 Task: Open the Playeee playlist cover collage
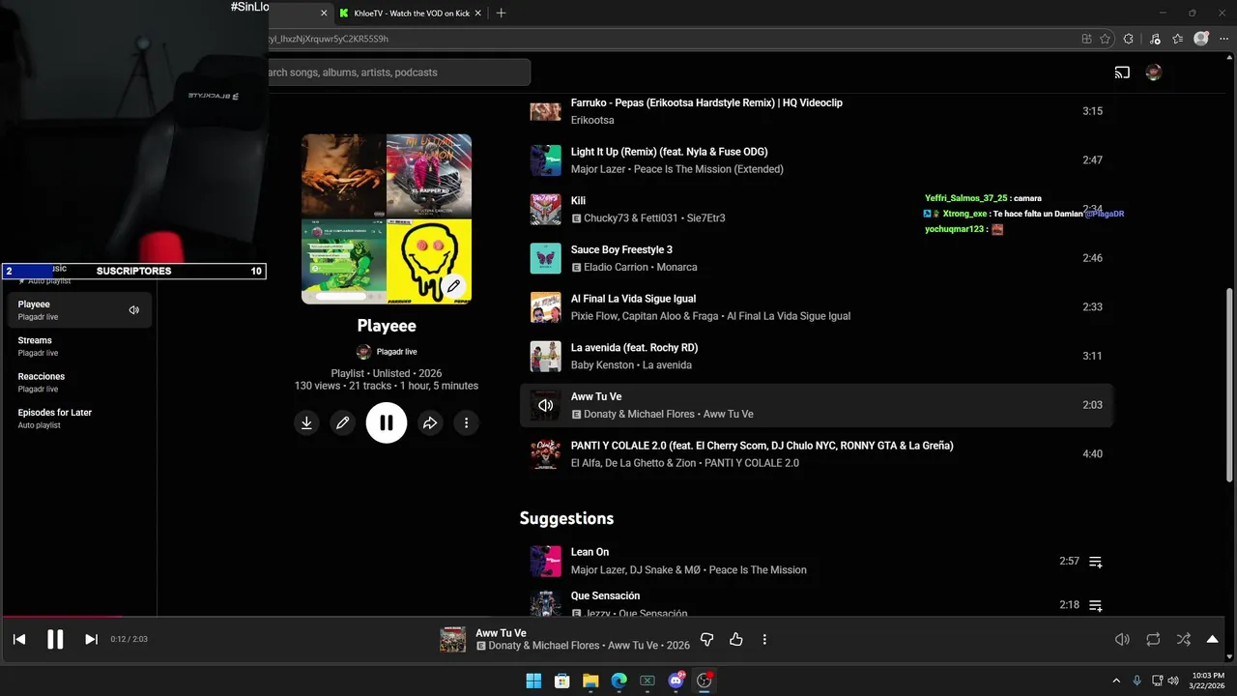coord(387,218)
